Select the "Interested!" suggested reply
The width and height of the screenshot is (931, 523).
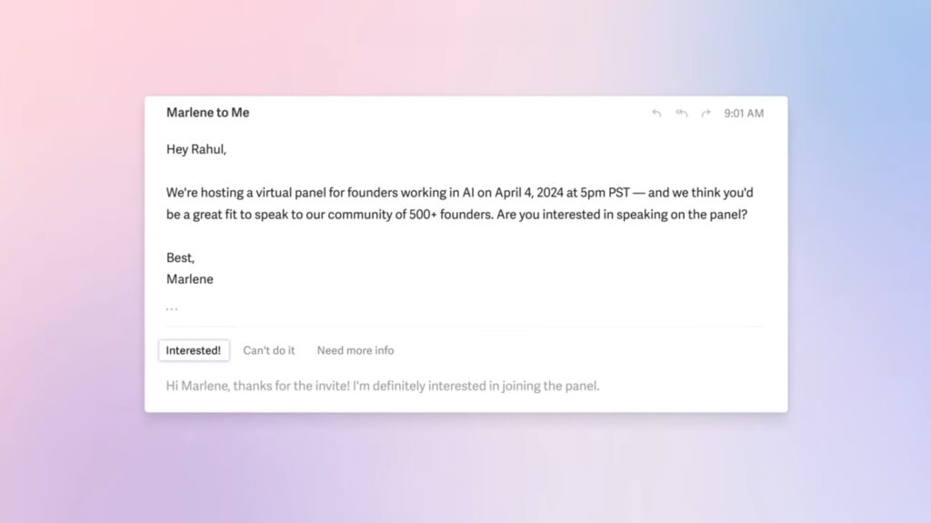tap(194, 351)
